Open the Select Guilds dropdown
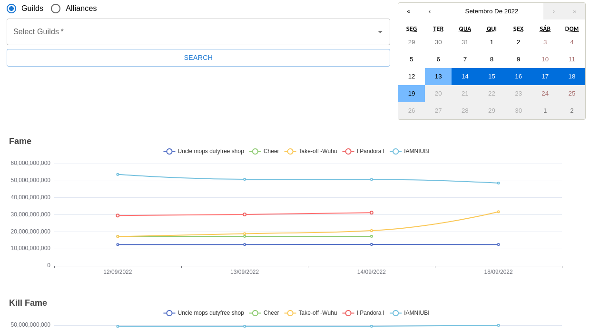This screenshot has height=330, width=590. pos(198,32)
